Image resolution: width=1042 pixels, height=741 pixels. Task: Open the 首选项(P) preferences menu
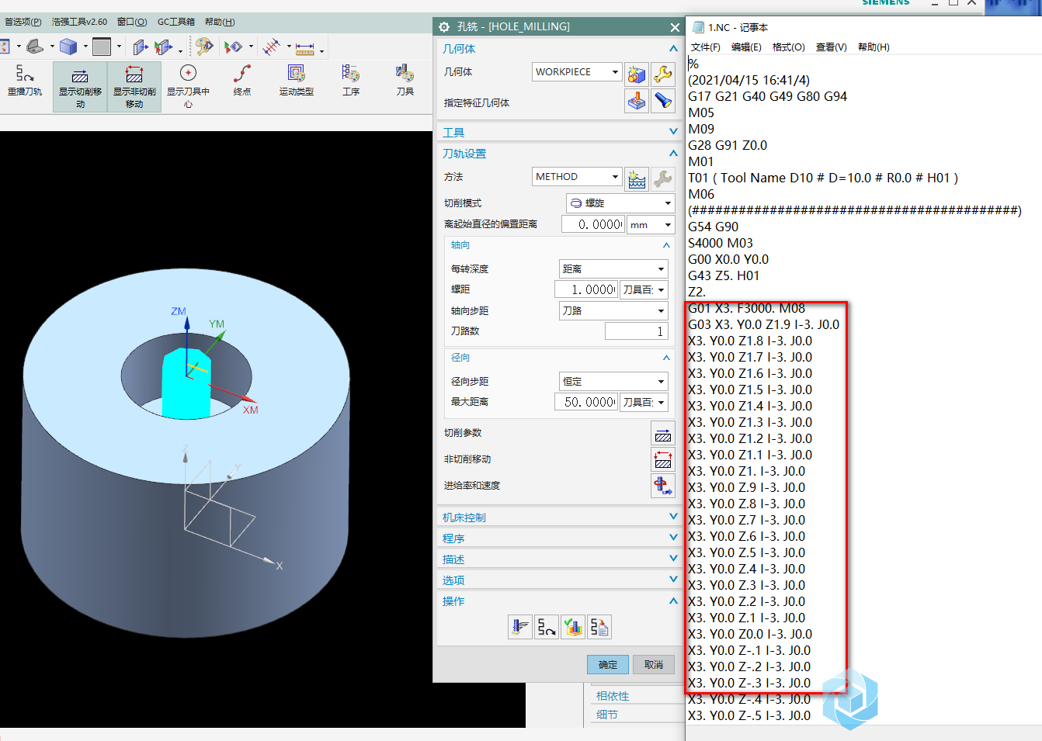click(23, 22)
